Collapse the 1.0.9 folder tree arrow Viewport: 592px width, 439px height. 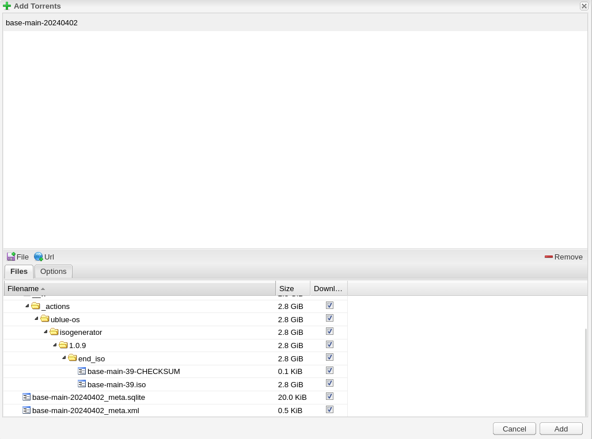(x=55, y=345)
